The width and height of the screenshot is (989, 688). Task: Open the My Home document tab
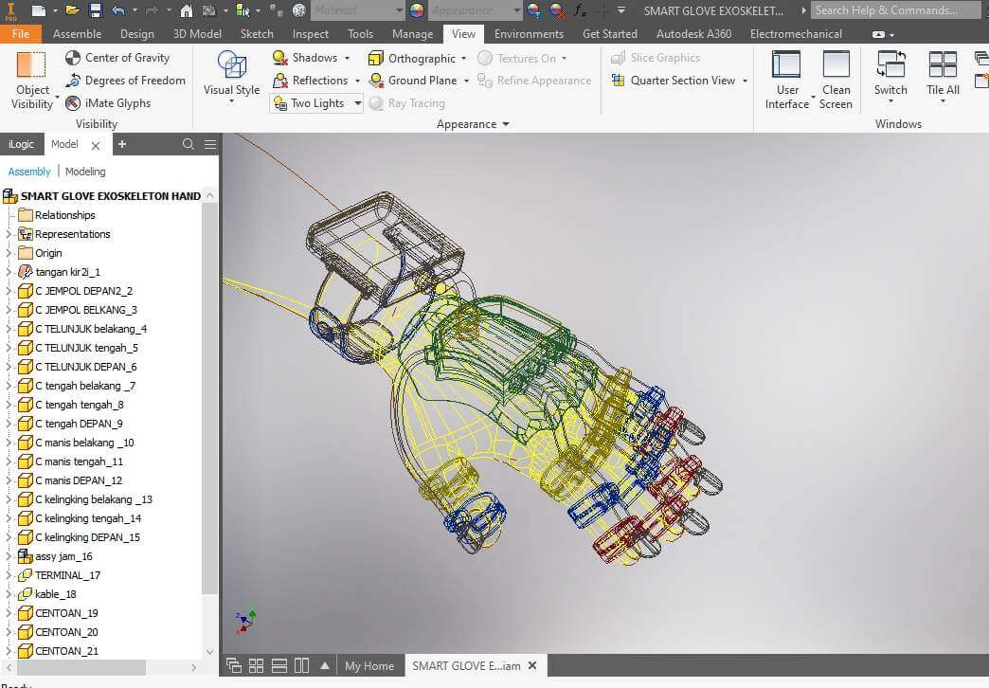click(369, 666)
